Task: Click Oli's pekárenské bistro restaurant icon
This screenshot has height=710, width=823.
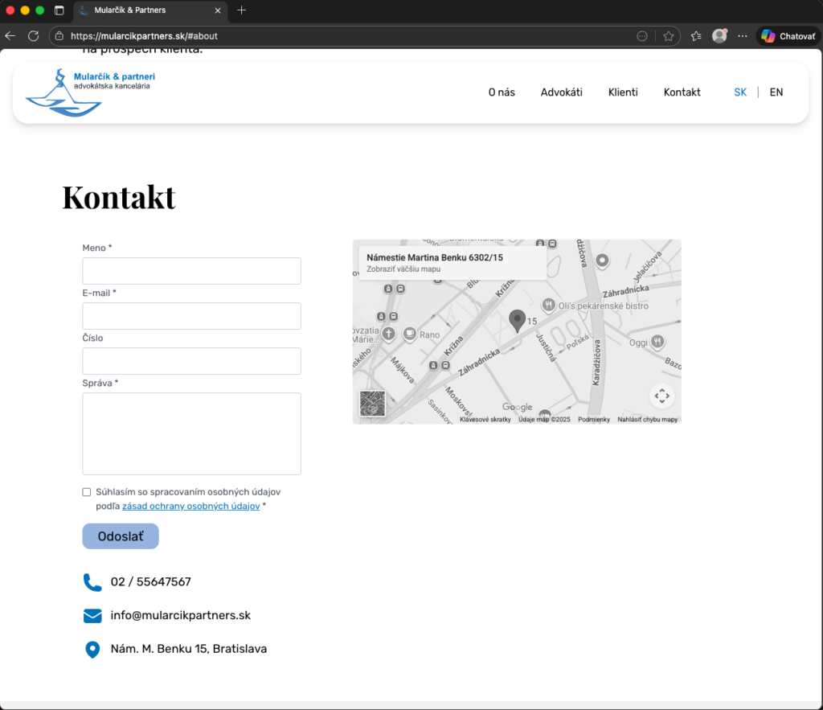Action: click(x=548, y=305)
